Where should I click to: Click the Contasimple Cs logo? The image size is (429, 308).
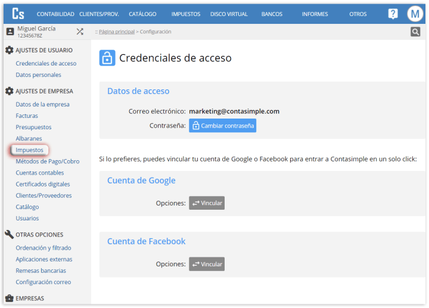click(x=18, y=14)
